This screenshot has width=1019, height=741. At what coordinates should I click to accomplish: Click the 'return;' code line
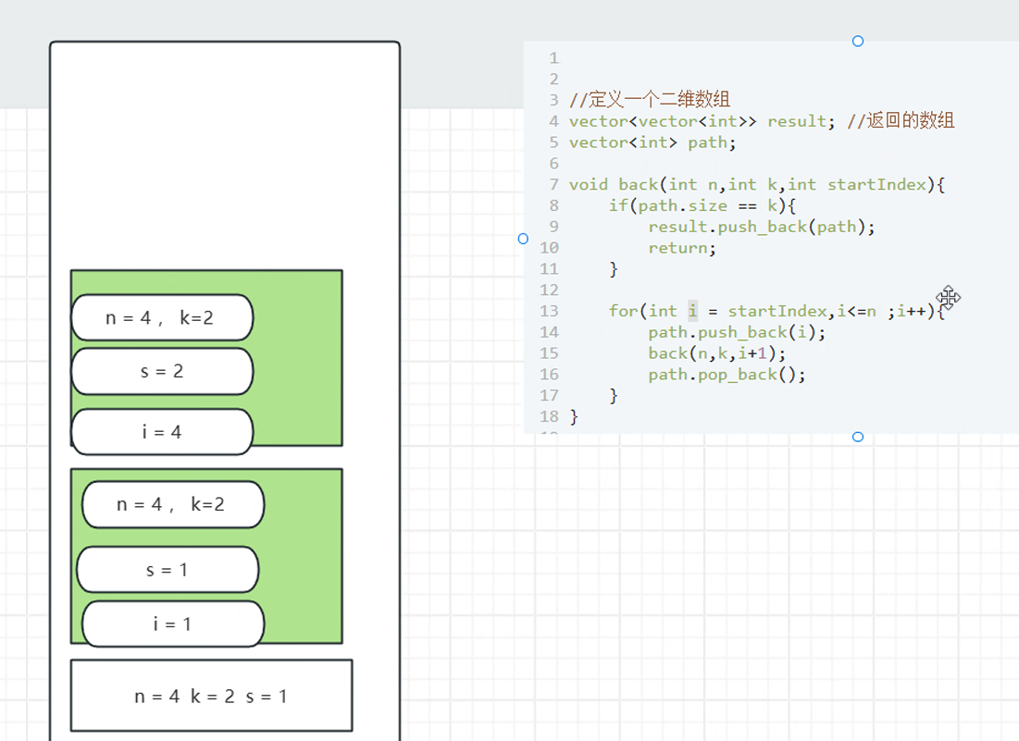(x=682, y=248)
